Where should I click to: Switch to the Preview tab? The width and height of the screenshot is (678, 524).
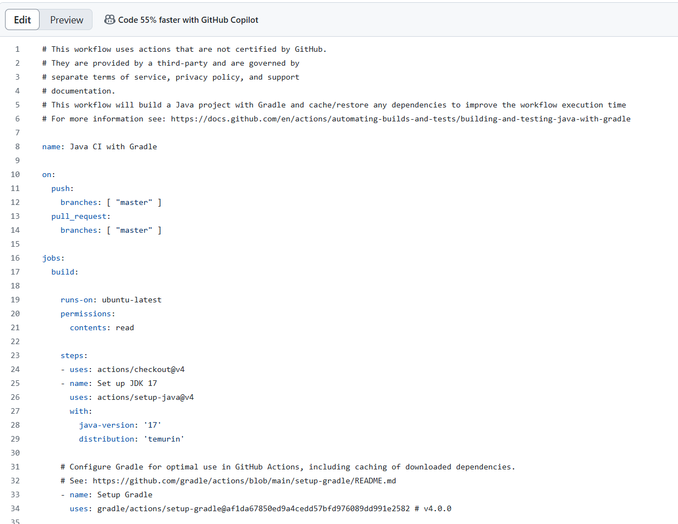point(66,20)
